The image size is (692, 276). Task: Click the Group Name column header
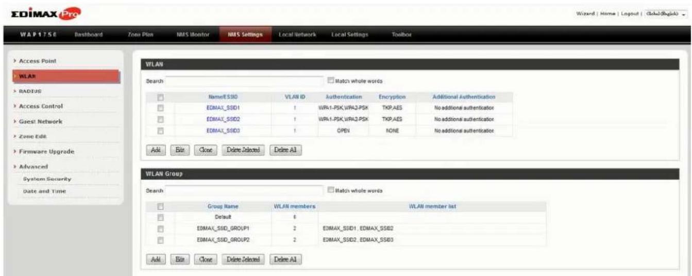click(x=223, y=206)
